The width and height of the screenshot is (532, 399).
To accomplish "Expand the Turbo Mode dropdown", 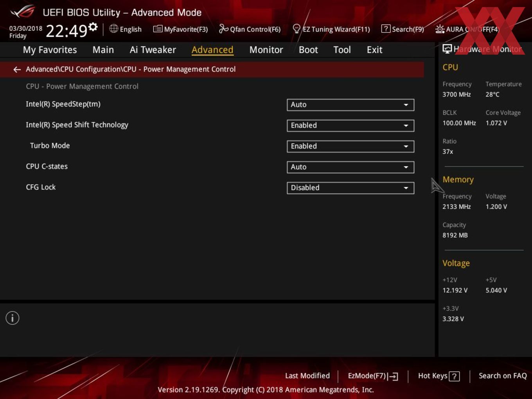I will [x=350, y=146].
